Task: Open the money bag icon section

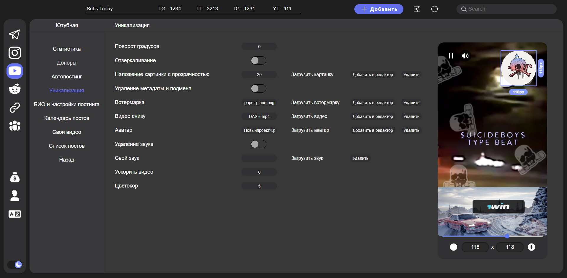Action: click(x=14, y=177)
